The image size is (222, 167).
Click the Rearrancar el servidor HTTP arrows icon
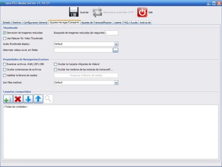(x=97, y=12)
